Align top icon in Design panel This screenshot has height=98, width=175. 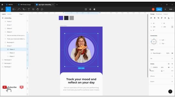[162, 18]
